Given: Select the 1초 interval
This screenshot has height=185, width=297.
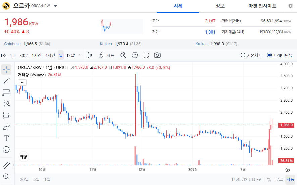Looking at the screenshot, I should (x=3, y=55).
